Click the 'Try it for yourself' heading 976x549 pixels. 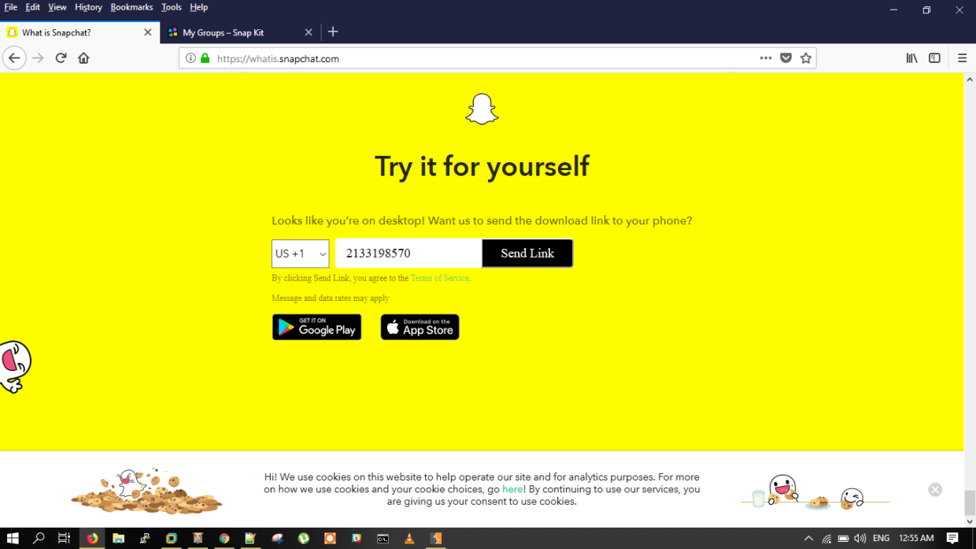coord(482,166)
